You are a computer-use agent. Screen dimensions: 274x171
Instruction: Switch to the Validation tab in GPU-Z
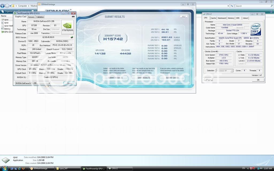[x=40, y=17]
